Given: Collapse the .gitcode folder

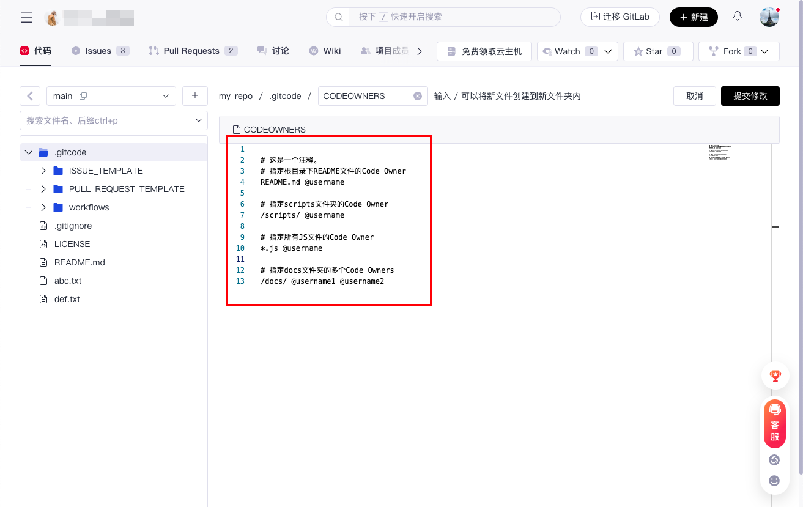Looking at the screenshot, I should click(x=28, y=152).
